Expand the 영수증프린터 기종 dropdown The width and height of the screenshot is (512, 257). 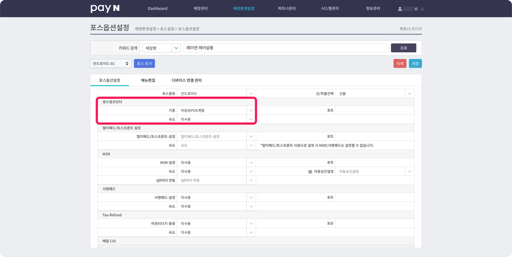click(x=251, y=110)
